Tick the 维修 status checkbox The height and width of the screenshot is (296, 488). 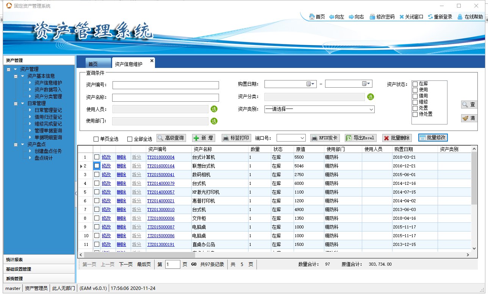point(415,102)
